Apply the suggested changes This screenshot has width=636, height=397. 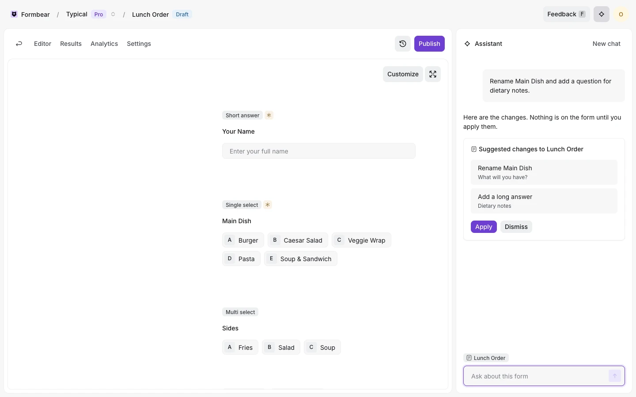point(484,227)
